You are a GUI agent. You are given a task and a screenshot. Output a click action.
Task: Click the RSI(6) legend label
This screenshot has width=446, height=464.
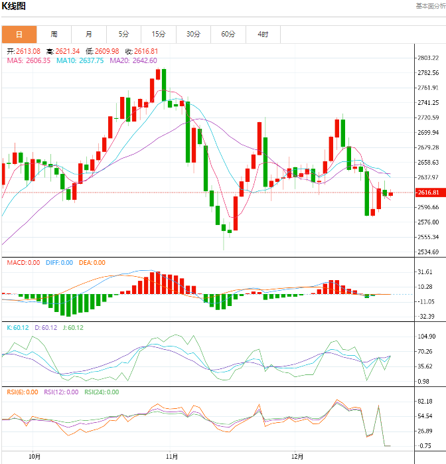click(x=23, y=392)
